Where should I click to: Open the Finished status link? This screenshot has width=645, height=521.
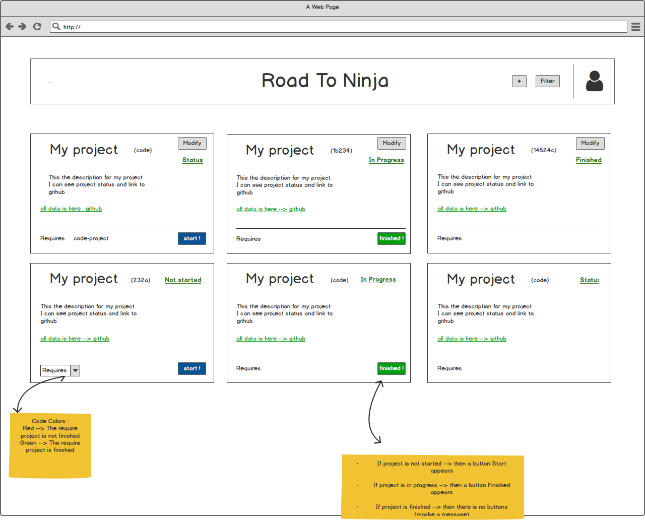tap(589, 160)
